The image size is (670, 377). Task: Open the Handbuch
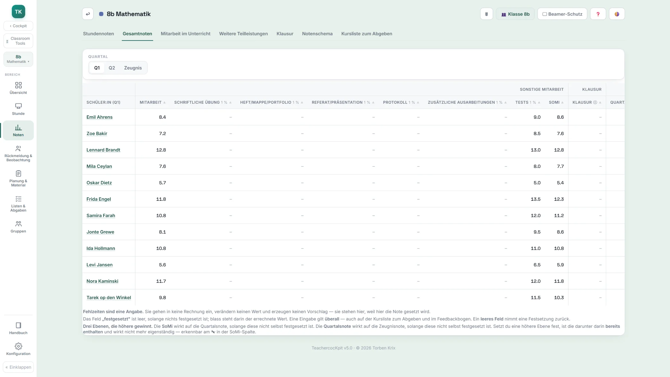[18, 328]
